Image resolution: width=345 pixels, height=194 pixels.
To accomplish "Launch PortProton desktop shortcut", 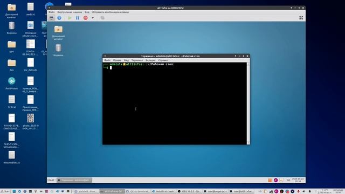I will pyautogui.click(x=12, y=83).
